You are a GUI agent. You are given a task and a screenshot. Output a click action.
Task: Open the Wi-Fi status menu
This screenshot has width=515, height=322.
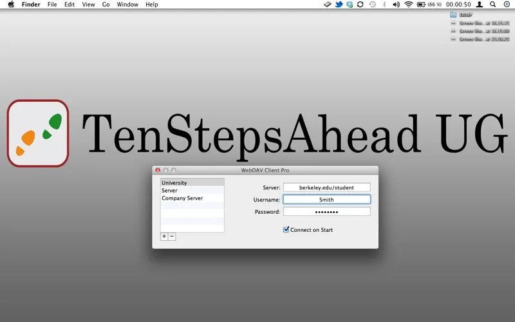click(408, 5)
